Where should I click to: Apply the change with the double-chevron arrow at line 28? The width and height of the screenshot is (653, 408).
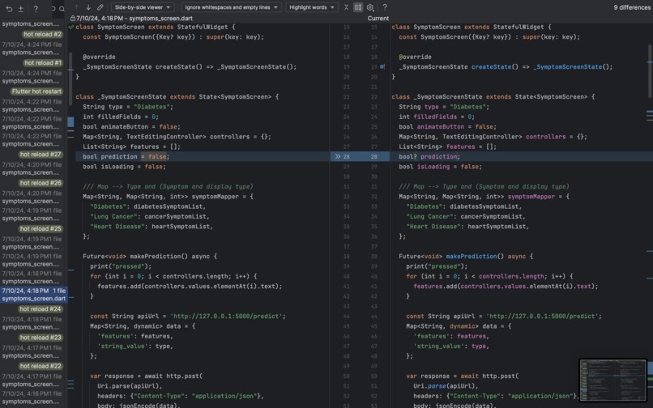tap(337, 156)
